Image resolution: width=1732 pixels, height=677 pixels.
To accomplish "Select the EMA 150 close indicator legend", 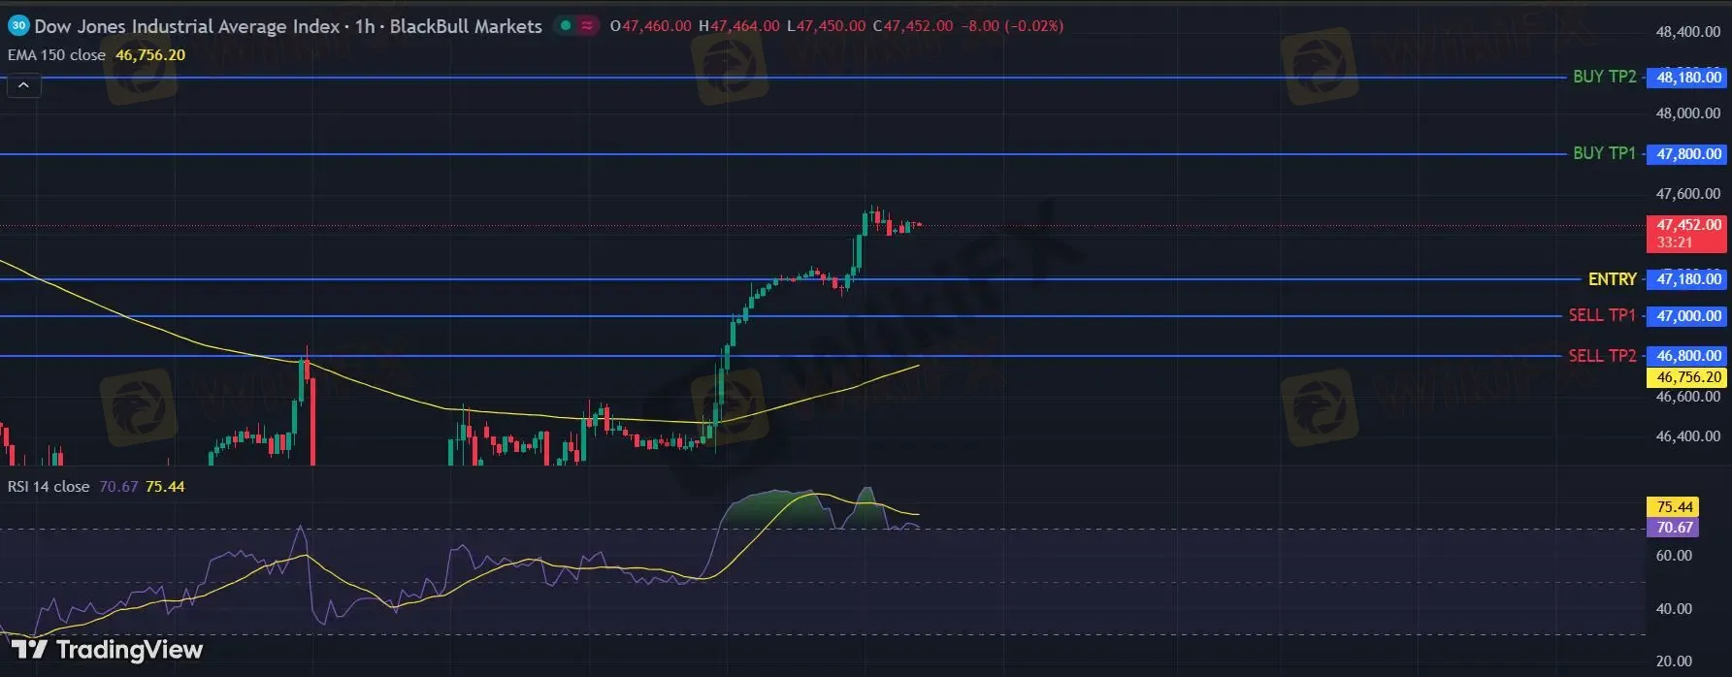I will coord(56,55).
